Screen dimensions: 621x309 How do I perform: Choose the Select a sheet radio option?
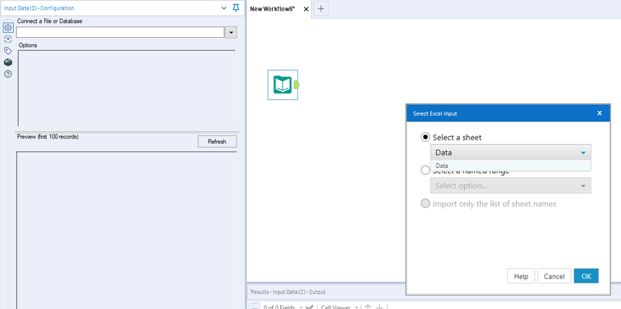(x=425, y=137)
